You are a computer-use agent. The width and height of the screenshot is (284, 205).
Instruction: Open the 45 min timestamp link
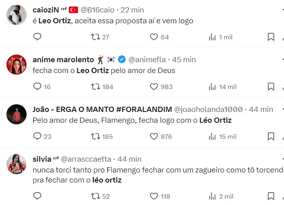click(x=184, y=59)
